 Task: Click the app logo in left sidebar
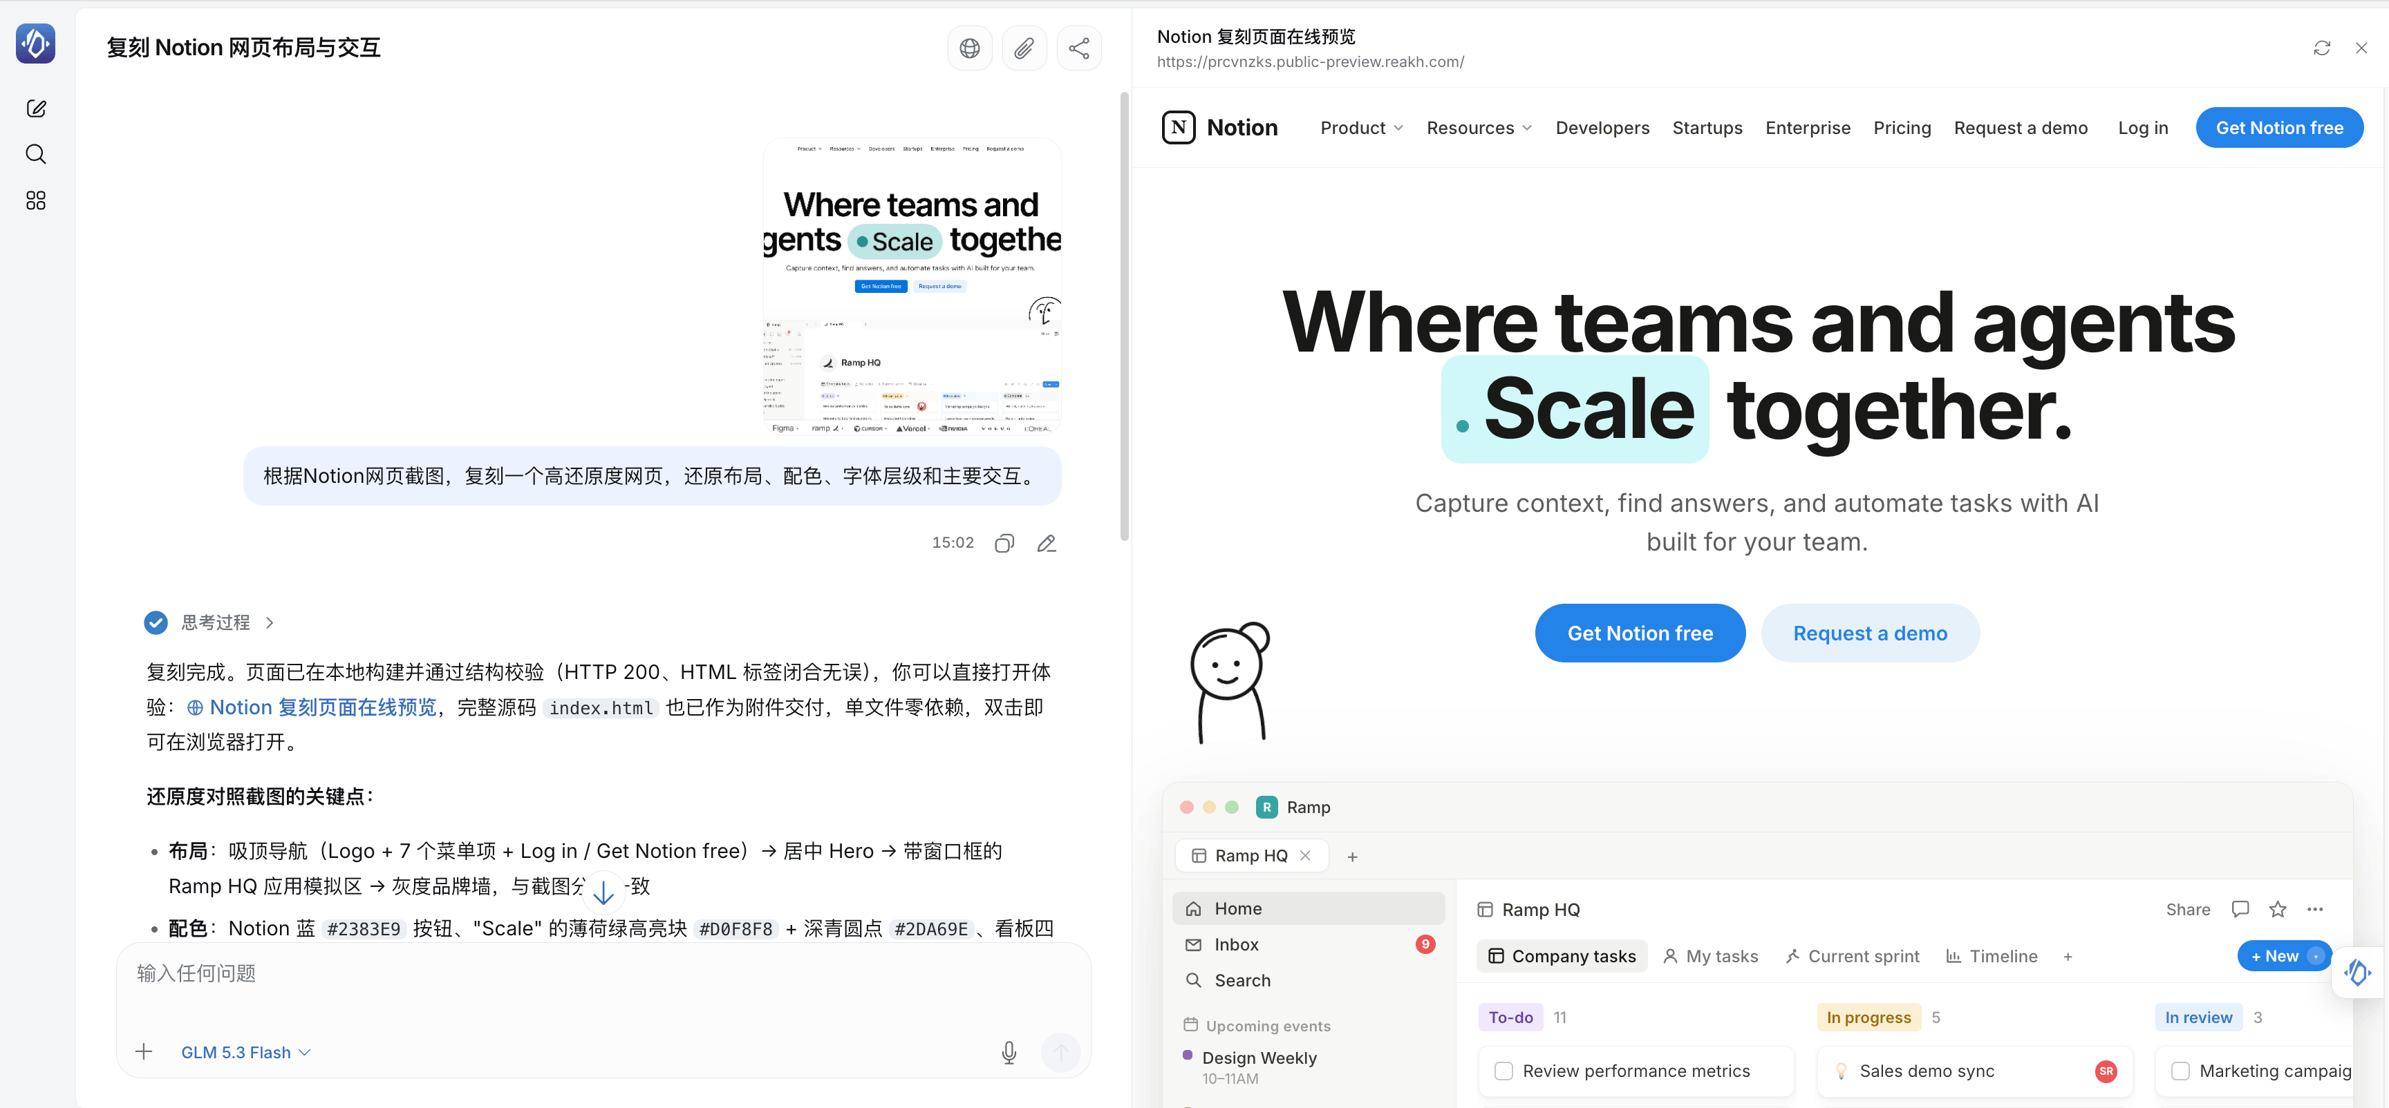click(x=35, y=44)
